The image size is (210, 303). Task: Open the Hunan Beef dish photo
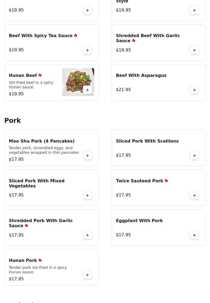point(78,79)
